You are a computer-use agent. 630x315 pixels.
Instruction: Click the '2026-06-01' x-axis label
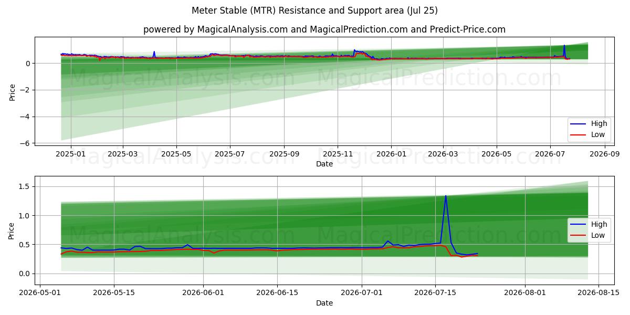pyautogui.click(x=203, y=293)
